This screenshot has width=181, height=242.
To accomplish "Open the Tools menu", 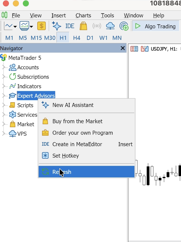I will 107,15.
